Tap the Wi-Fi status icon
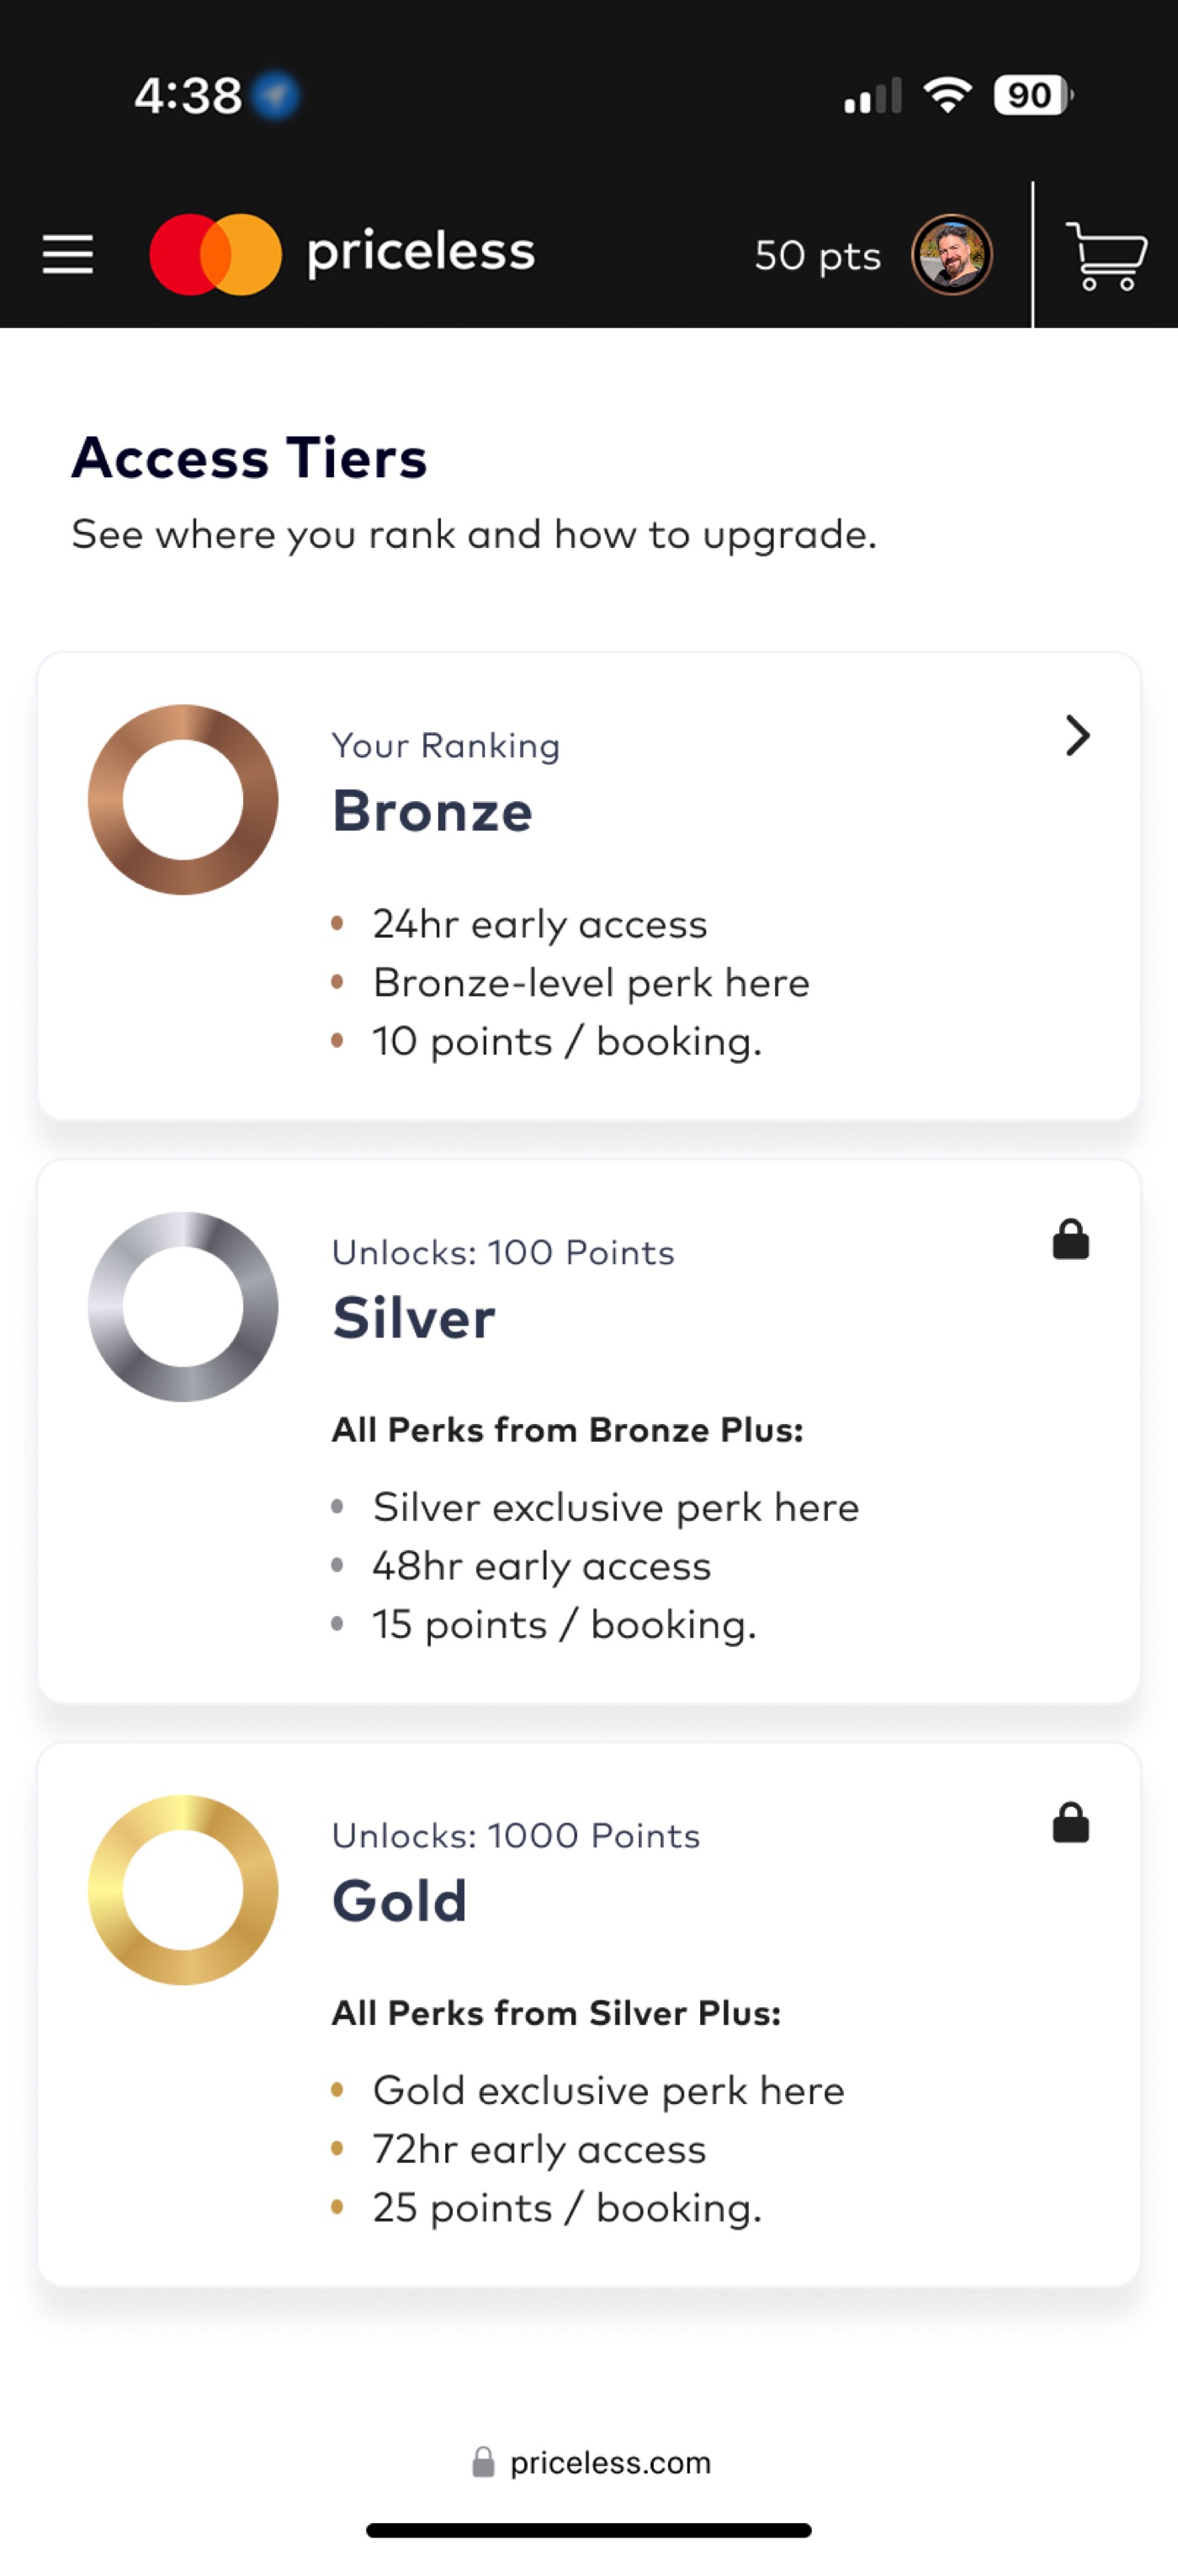 click(947, 95)
